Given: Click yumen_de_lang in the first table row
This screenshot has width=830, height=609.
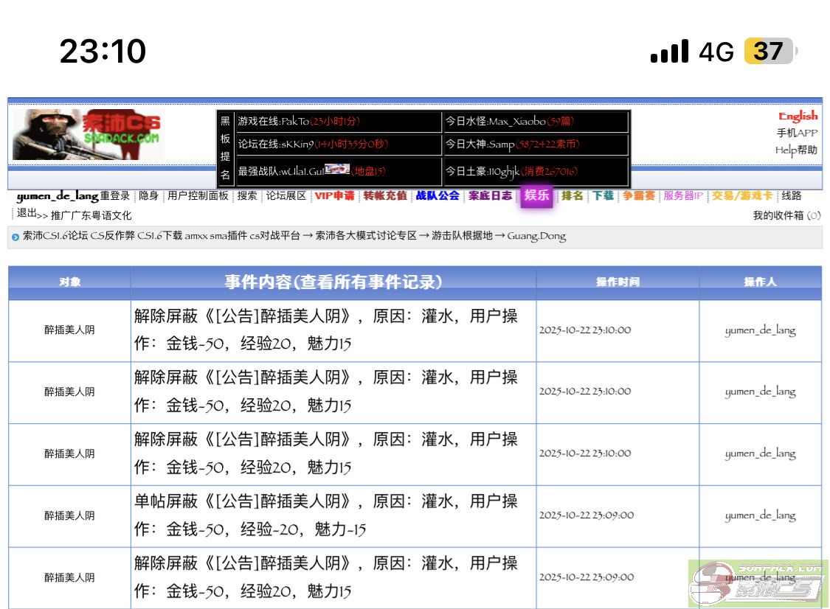Looking at the screenshot, I should click(761, 330).
